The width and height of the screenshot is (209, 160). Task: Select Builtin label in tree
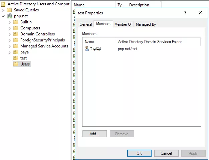pyautogui.click(x=26, y=22)
